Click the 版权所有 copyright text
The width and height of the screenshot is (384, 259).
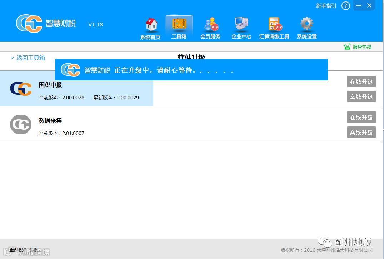coord(326,250)
